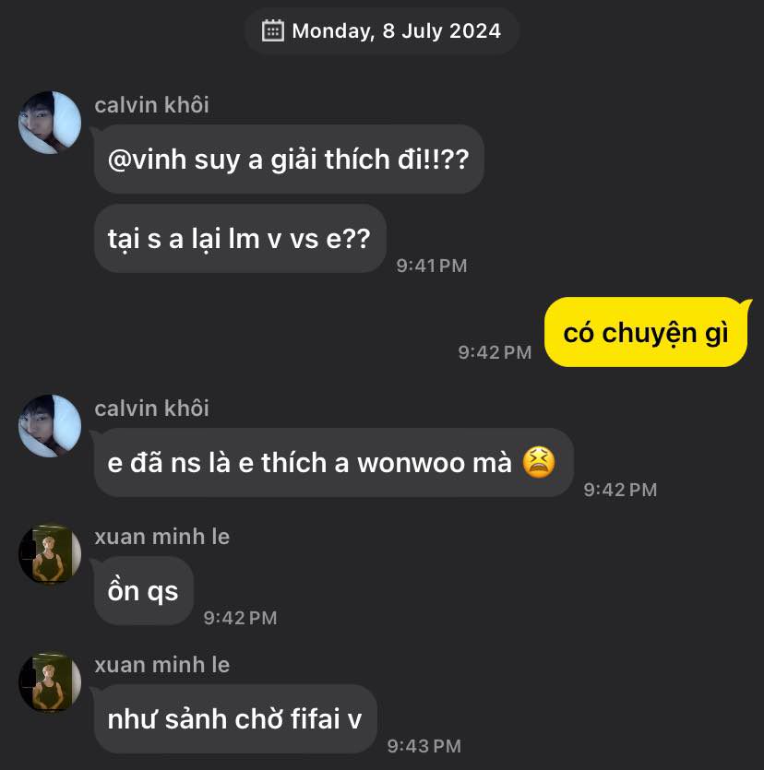The image size is (764, 770).
Task: Click the calendar icon in the date header
Action: pos(273,31)
